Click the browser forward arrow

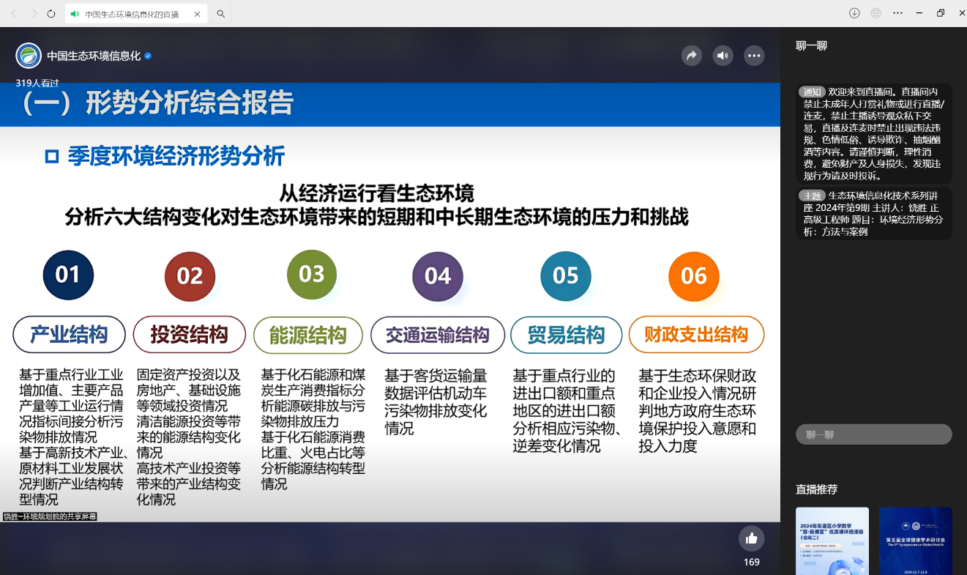tap(34, 14)
